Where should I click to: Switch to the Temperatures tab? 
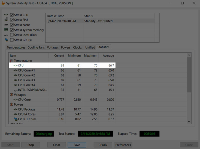coord(16,47)
